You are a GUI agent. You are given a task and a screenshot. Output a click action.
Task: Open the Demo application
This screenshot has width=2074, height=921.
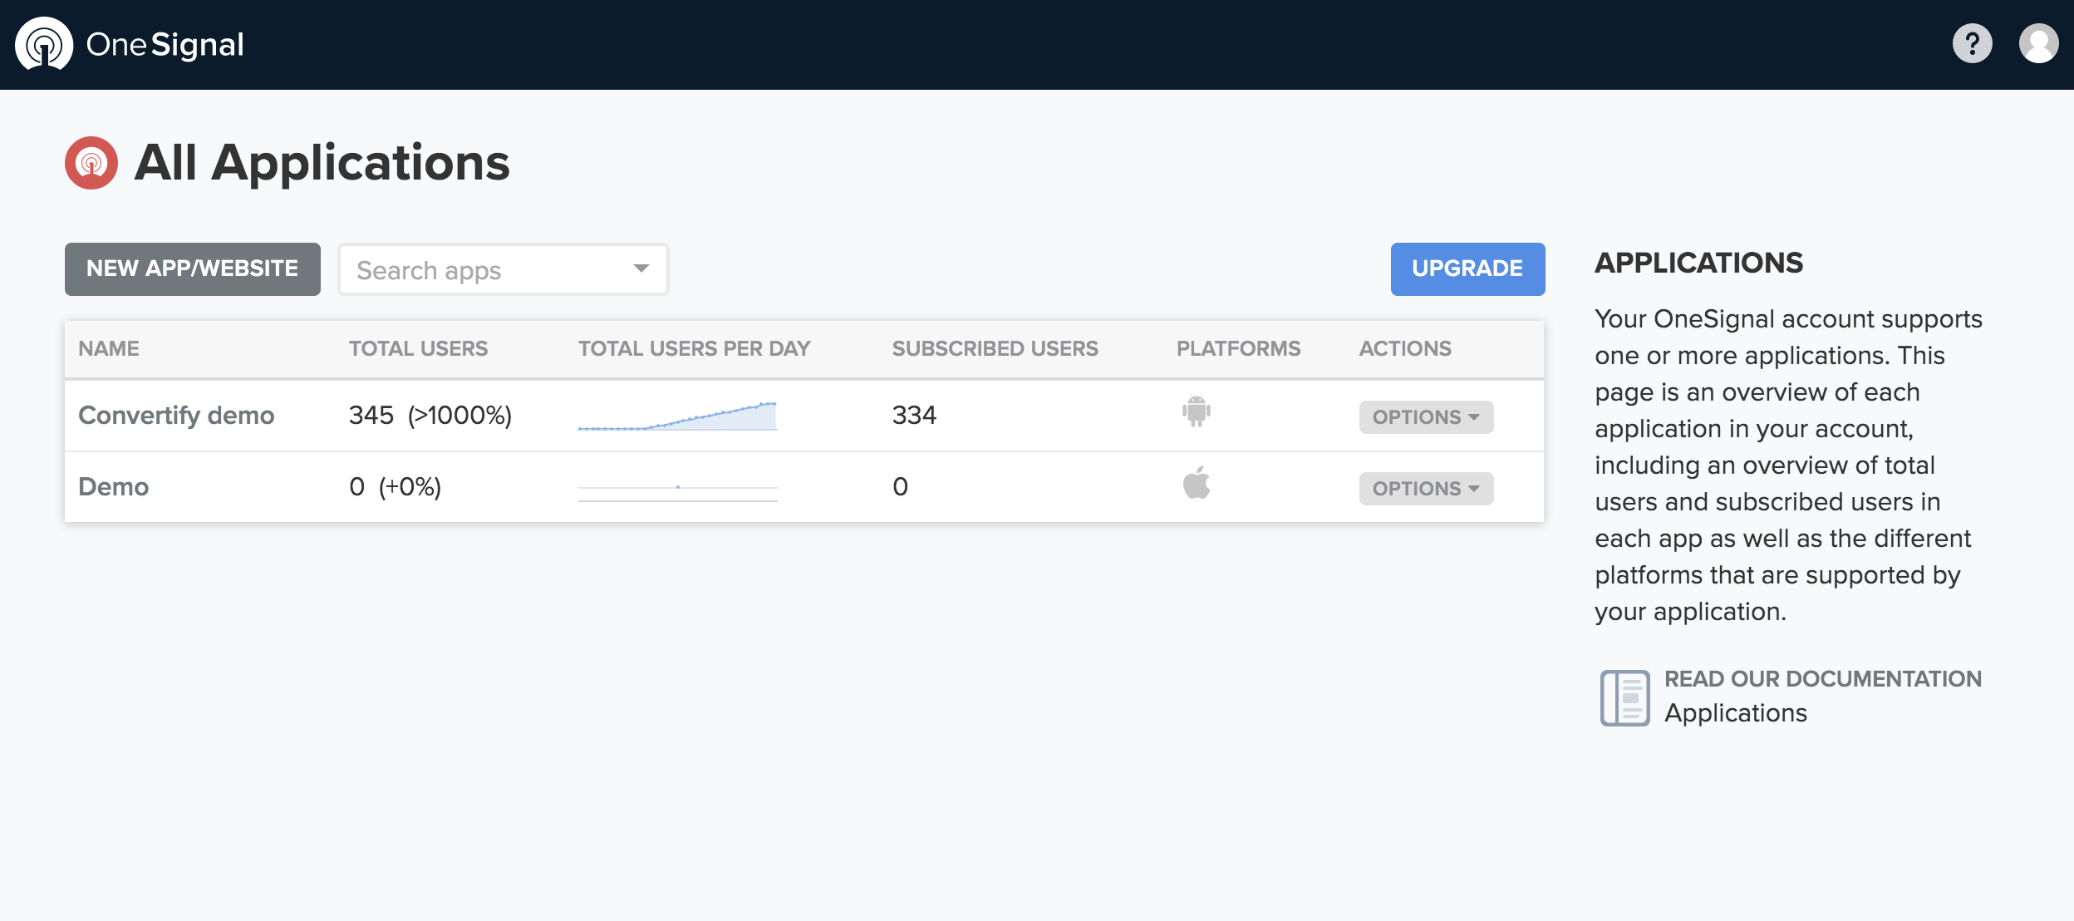pyautogui.click(x=114, y=487)
